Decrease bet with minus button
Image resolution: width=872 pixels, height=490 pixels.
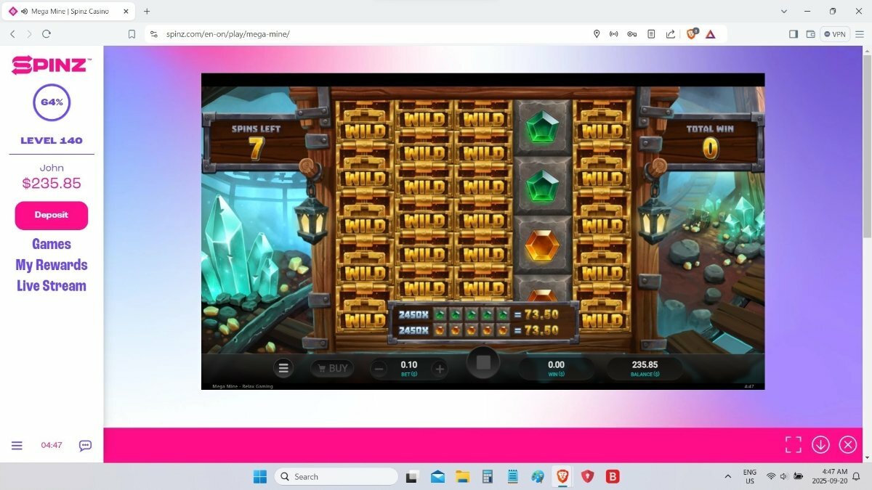point(379,369)
